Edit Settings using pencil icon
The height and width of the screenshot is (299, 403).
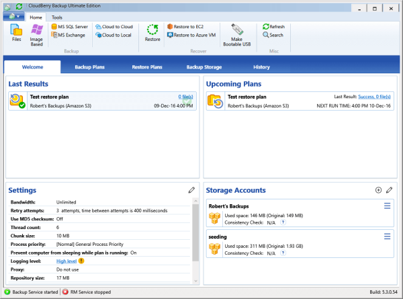[x=191, y=190]
